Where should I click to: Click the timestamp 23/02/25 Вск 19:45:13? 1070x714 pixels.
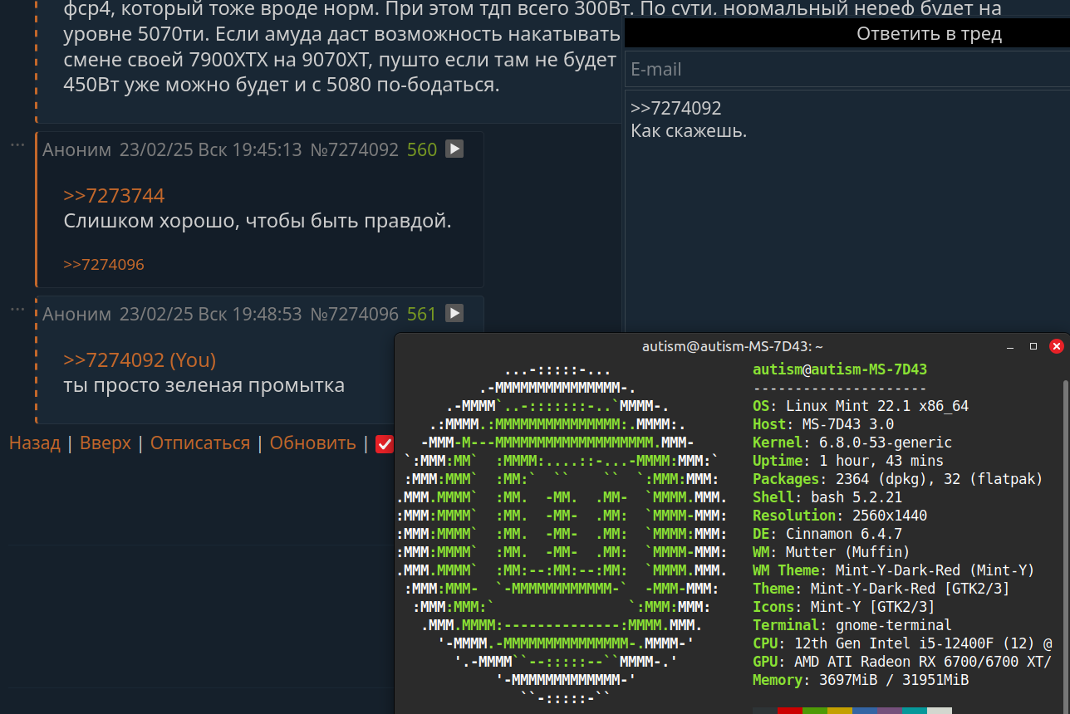point(210,149)
